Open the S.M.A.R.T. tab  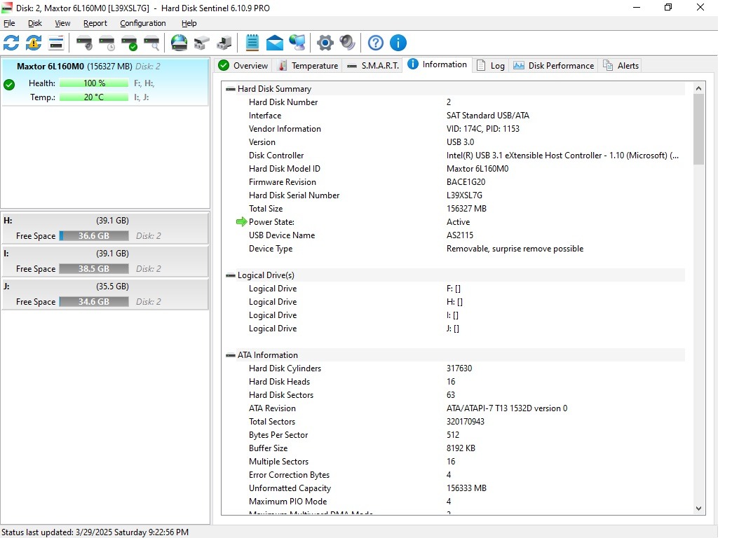[372, 65]
